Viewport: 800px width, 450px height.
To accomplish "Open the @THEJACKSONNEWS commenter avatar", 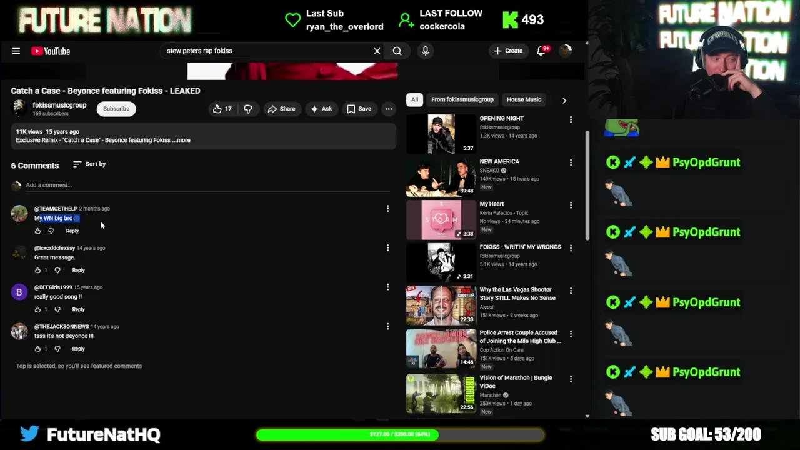I will tap(19, 331).
